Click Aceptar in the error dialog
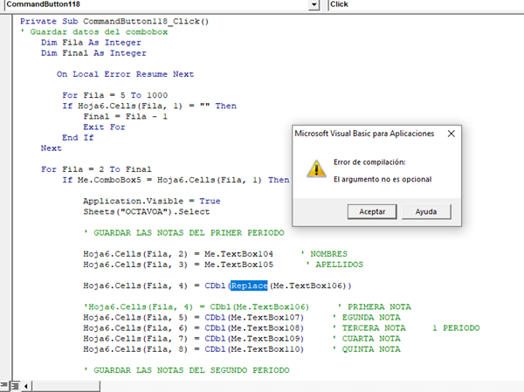This screenshot has height=392, width=524. [372, 211]
